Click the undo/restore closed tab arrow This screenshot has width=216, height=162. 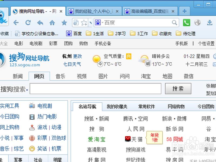pyautogui.click(x=40, y=23)
